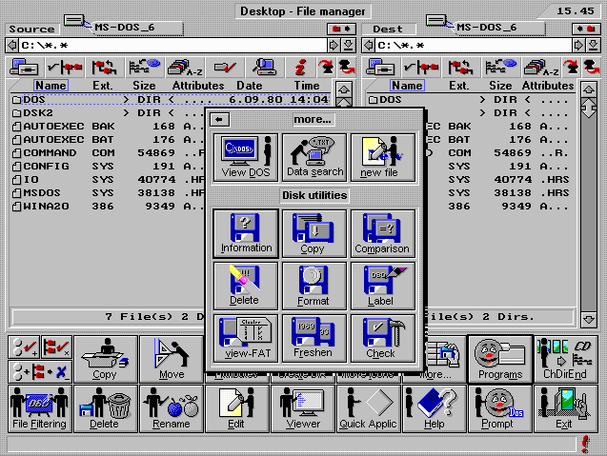Sort Source list by Name header

coord(51,86)
